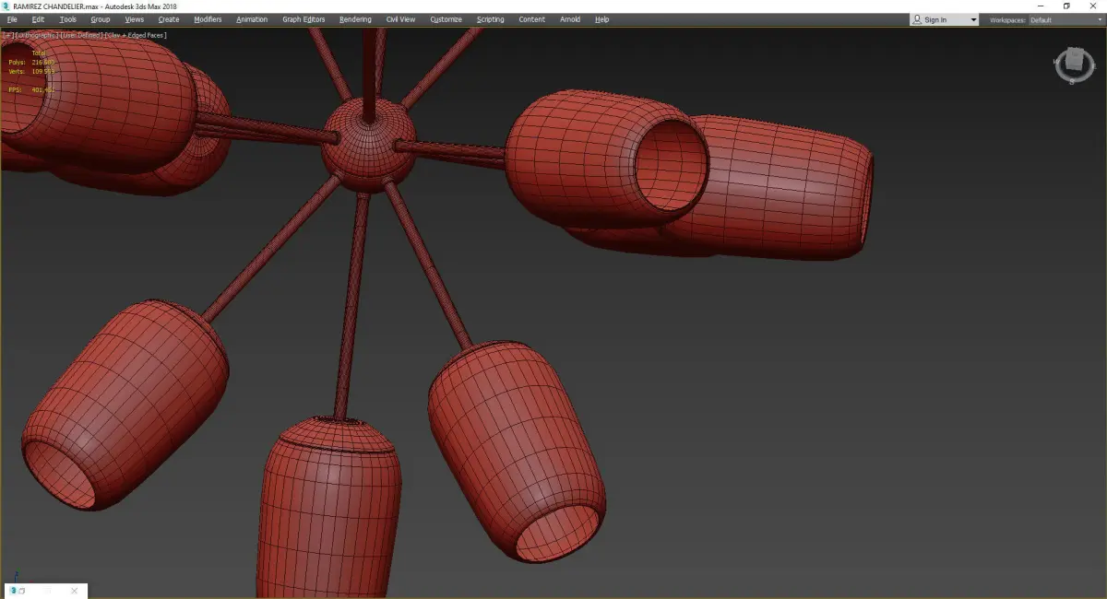Open the Content menu
Image resolution: width=1107 pixels, height=599 pixels.
531,19
